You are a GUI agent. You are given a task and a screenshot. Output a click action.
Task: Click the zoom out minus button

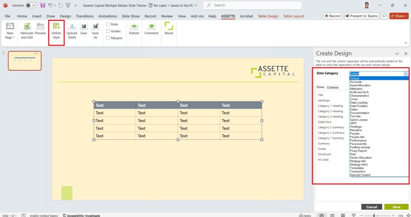point(362,215)
